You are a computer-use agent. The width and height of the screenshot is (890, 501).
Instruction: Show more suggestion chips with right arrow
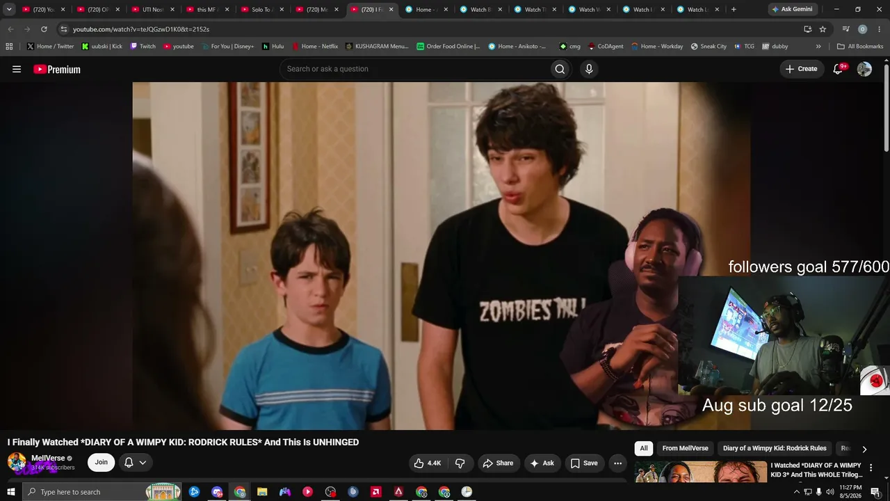(864, 449)
